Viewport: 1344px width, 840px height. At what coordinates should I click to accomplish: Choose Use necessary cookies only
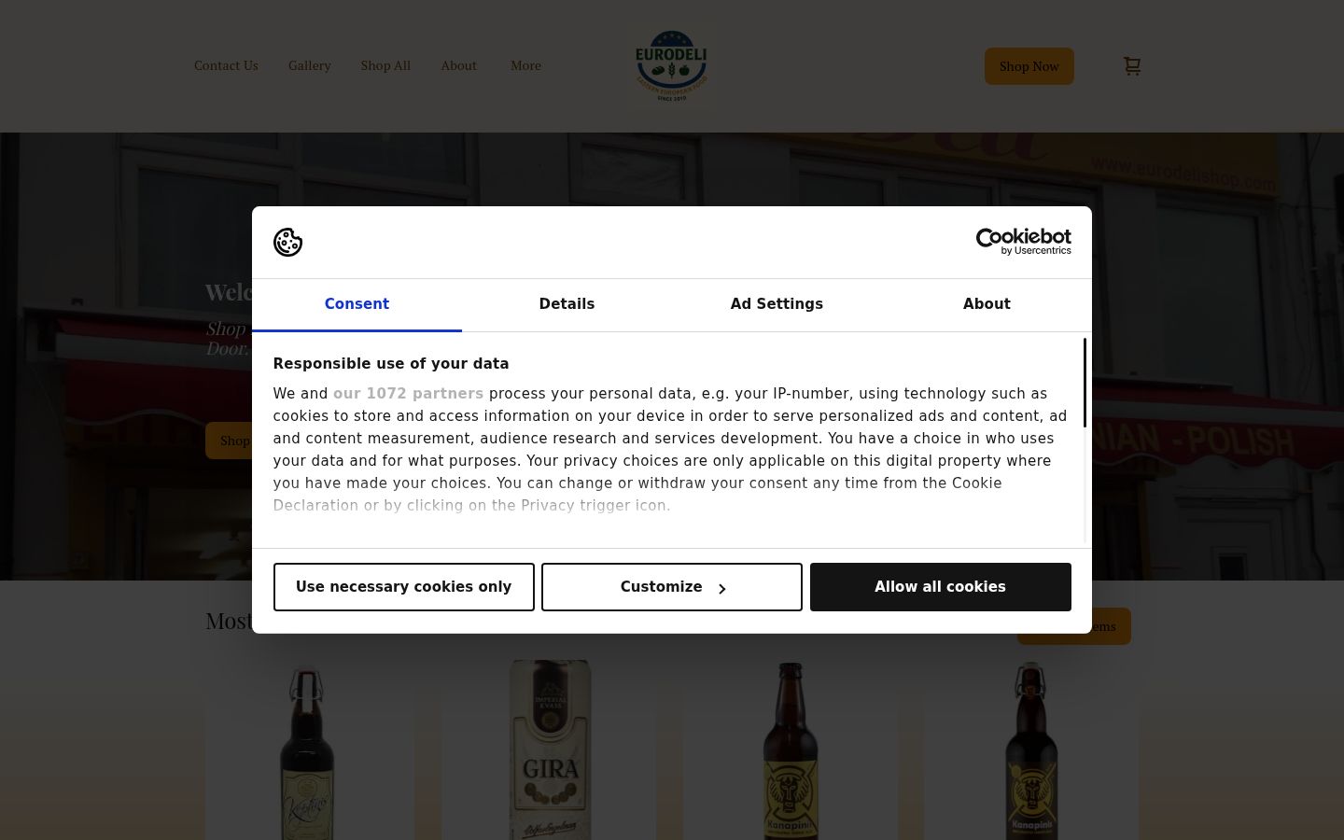[404, 587]
